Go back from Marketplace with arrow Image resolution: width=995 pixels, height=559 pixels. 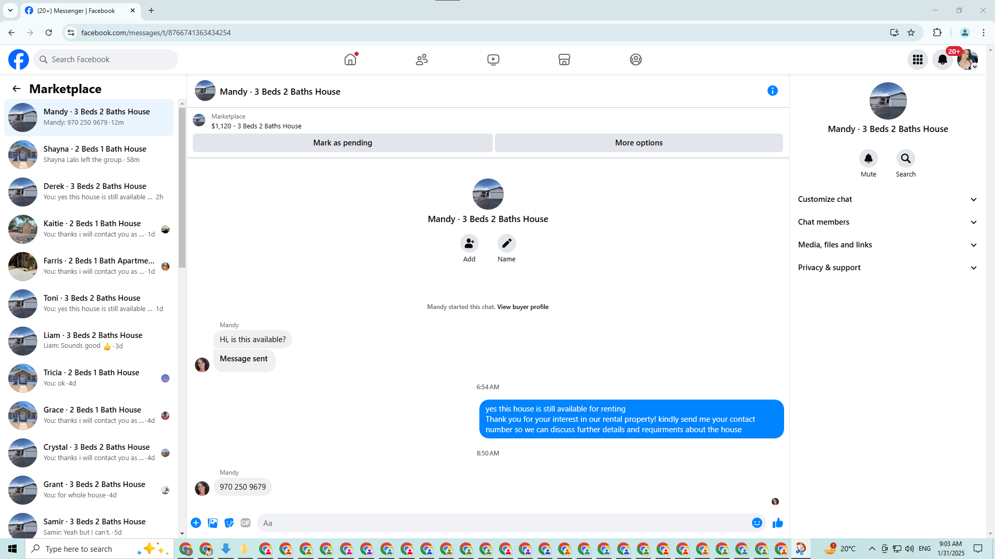(17, 89)
